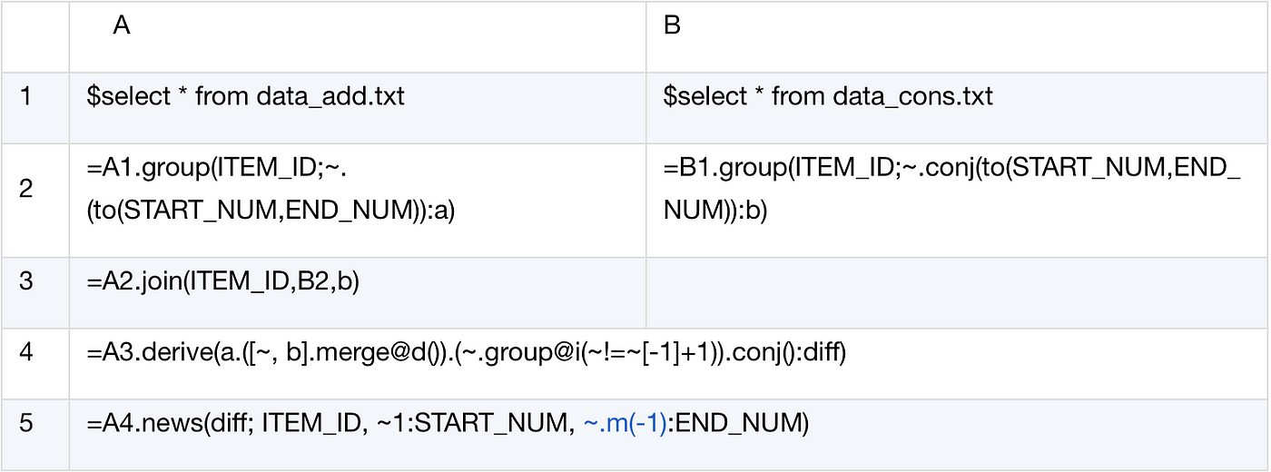Select the A2.join formula cell
This screenshot has height=472, width=1271.
[x=358, y=292]
